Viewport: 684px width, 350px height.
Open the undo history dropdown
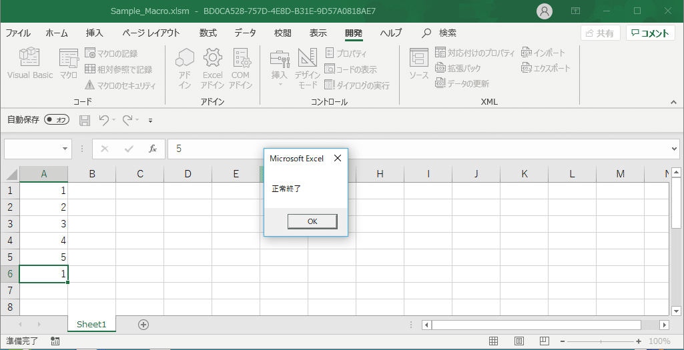tap(114, 120)
